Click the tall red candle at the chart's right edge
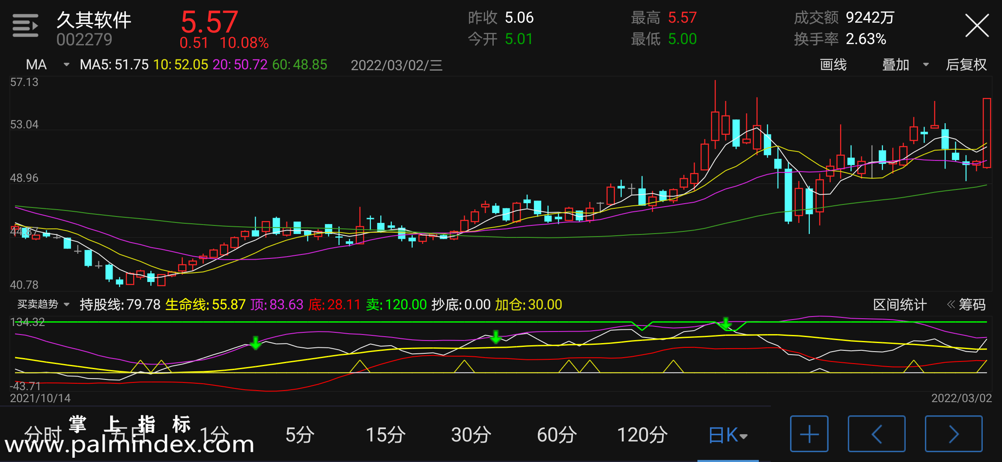 pos(987,133)
